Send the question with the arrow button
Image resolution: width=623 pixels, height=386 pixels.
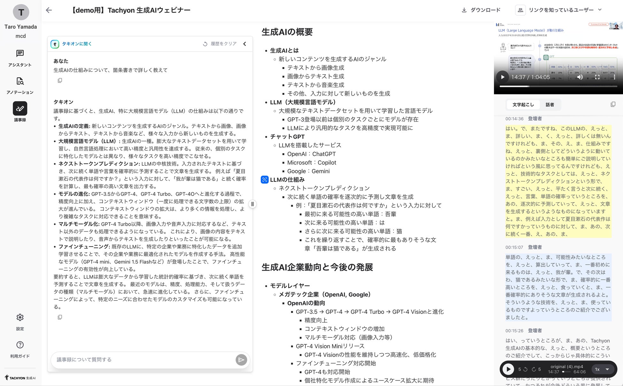[241, 360]
